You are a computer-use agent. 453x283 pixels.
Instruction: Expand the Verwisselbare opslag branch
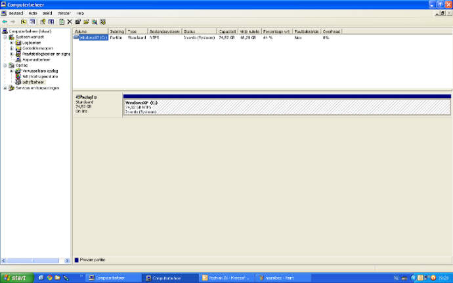(12, 71)
